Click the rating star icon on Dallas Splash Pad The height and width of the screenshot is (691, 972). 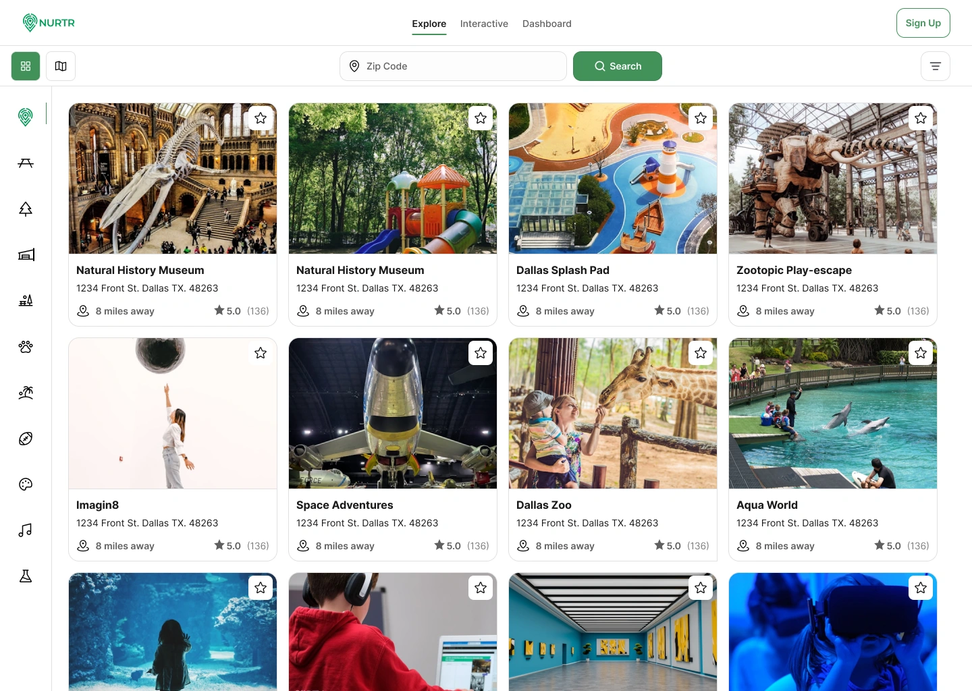tap(659, 310)
